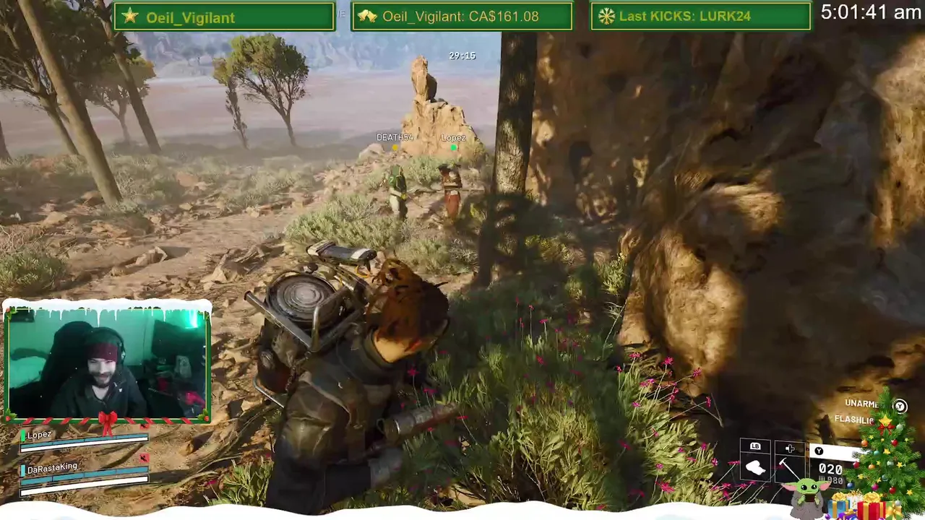Click the DEATH54 player nametag
925x520 pixels.
[395, 137]
